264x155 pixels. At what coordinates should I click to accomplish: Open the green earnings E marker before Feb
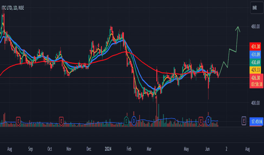coord(126,121)
